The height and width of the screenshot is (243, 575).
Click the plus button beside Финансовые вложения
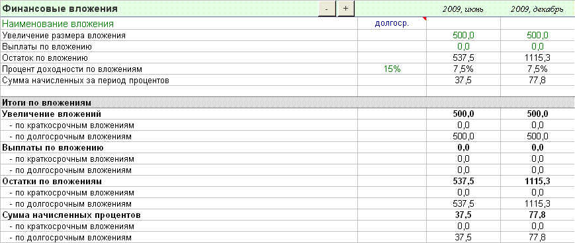346,9
